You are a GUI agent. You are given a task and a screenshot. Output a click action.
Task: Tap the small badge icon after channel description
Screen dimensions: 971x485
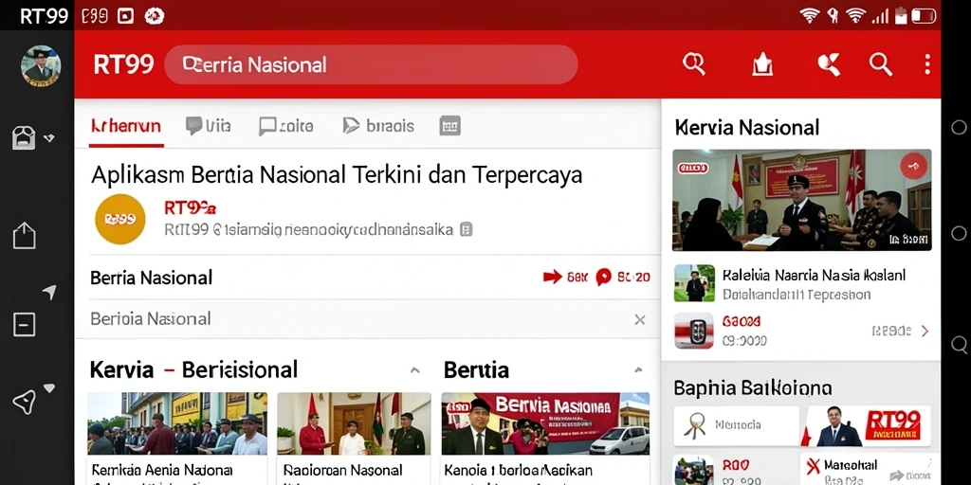coord(467,229)
